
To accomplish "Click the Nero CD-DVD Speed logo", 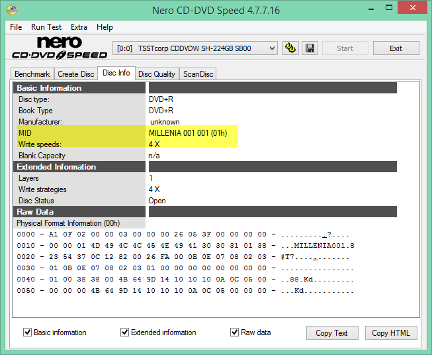I will coord(60,48).
